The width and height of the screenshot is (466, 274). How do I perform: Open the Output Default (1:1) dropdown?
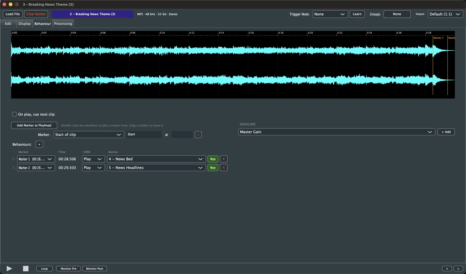(445, 14)
